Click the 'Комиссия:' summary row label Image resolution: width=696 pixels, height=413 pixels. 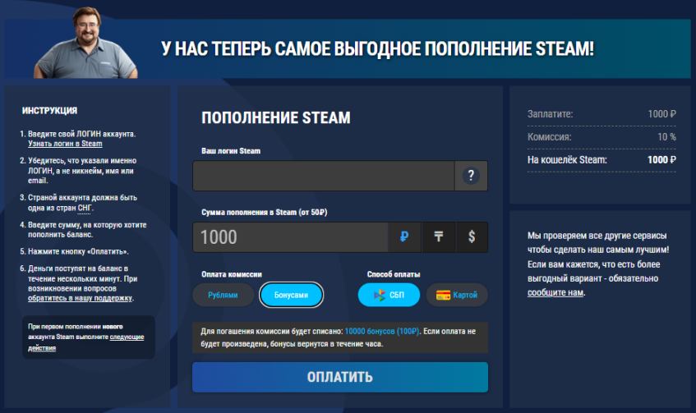tap(550, 137)
